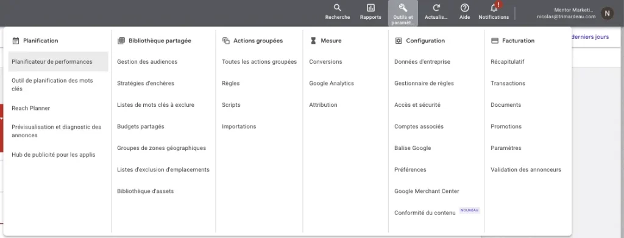Open Documents under Facturation
The height and width of the screenshot is (238, 624).
pos(506,104)
